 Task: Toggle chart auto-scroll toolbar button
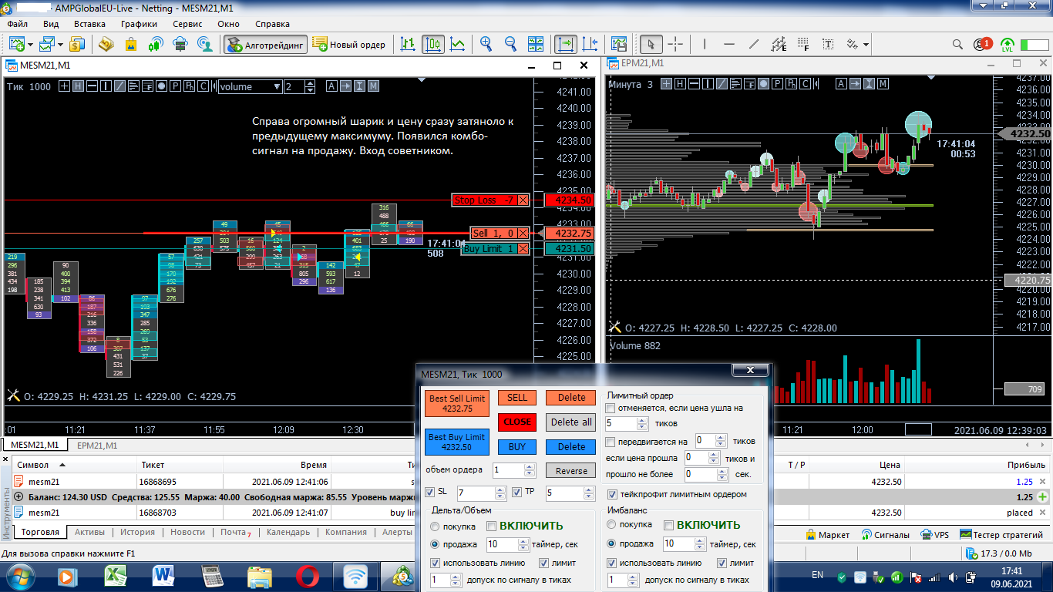(566, 45)
